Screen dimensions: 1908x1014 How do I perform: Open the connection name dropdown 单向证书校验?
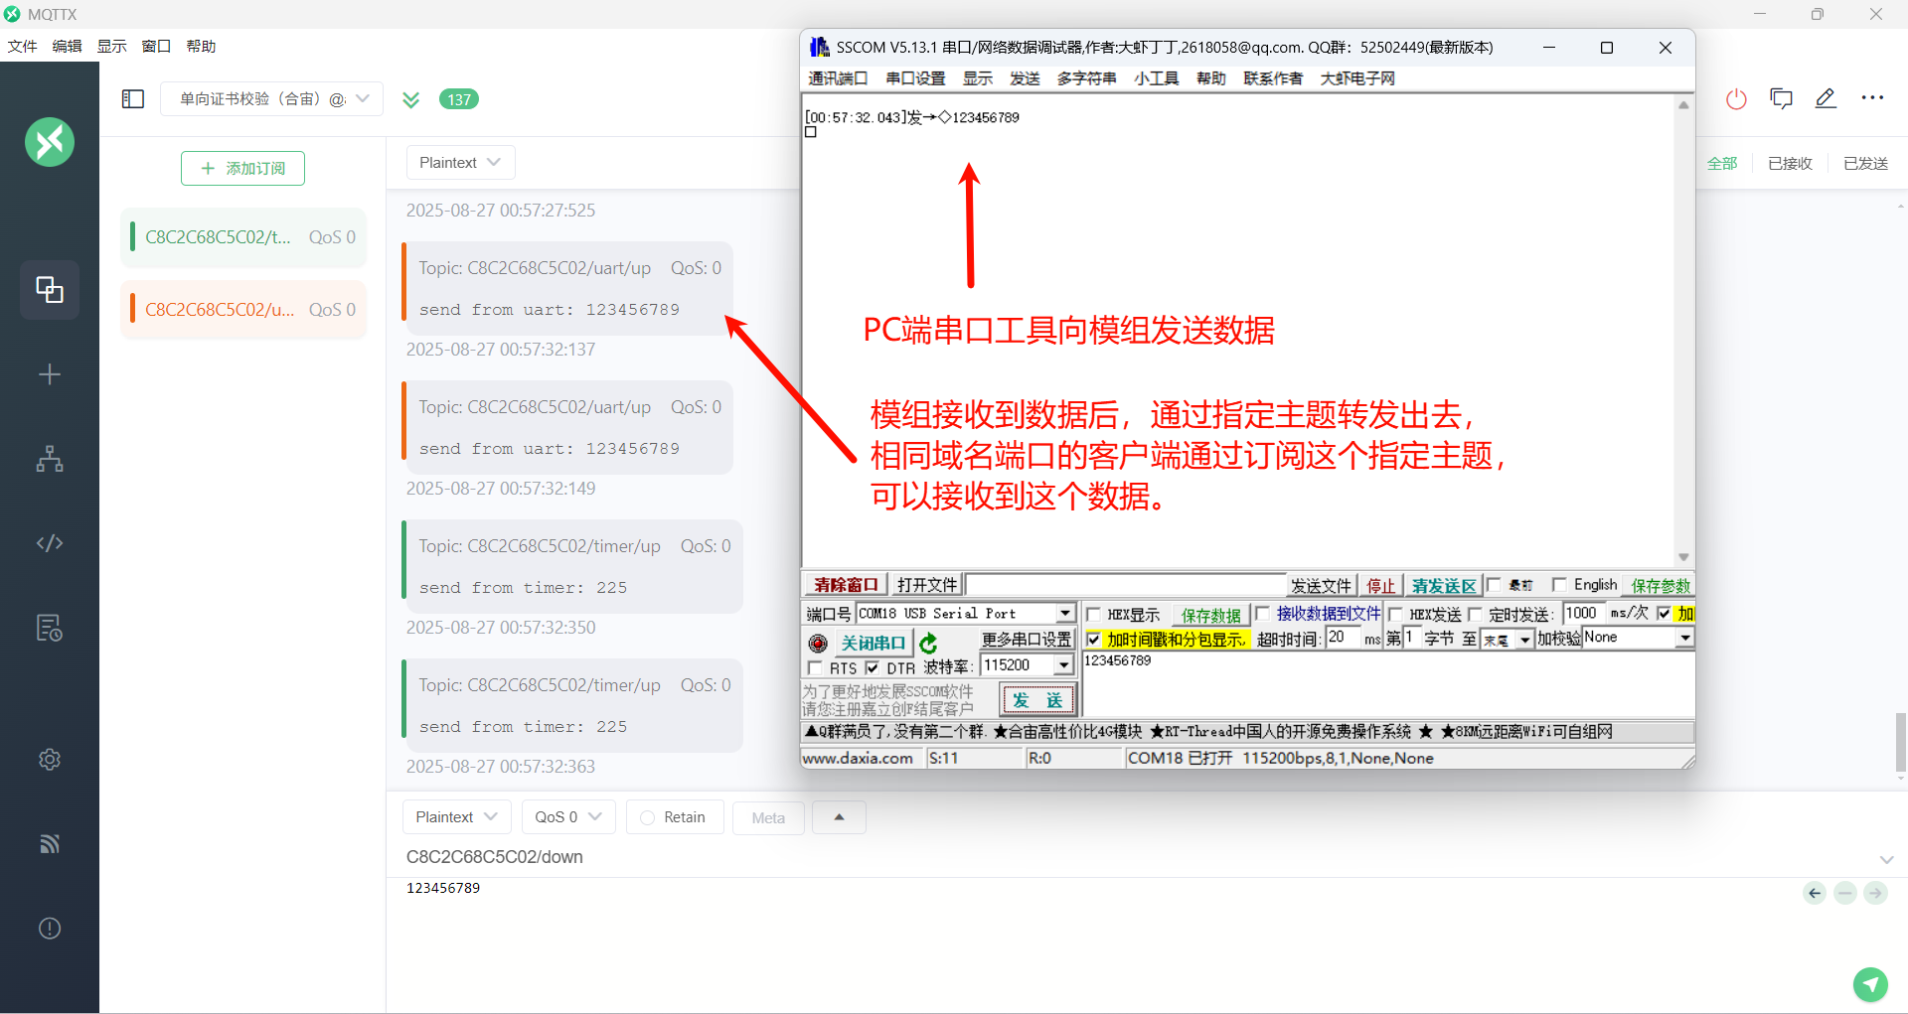coord(271,98)
